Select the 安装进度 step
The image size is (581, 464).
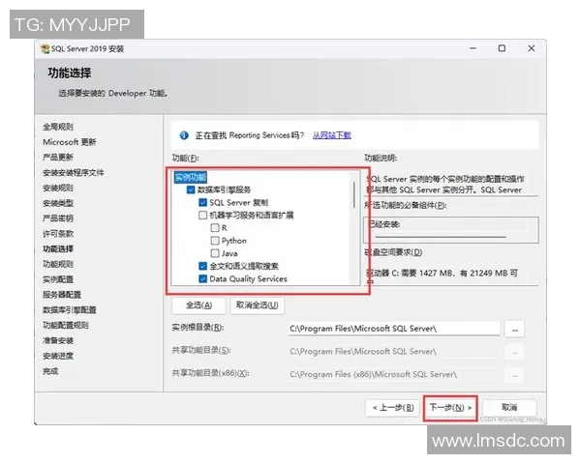click(58, 356)
